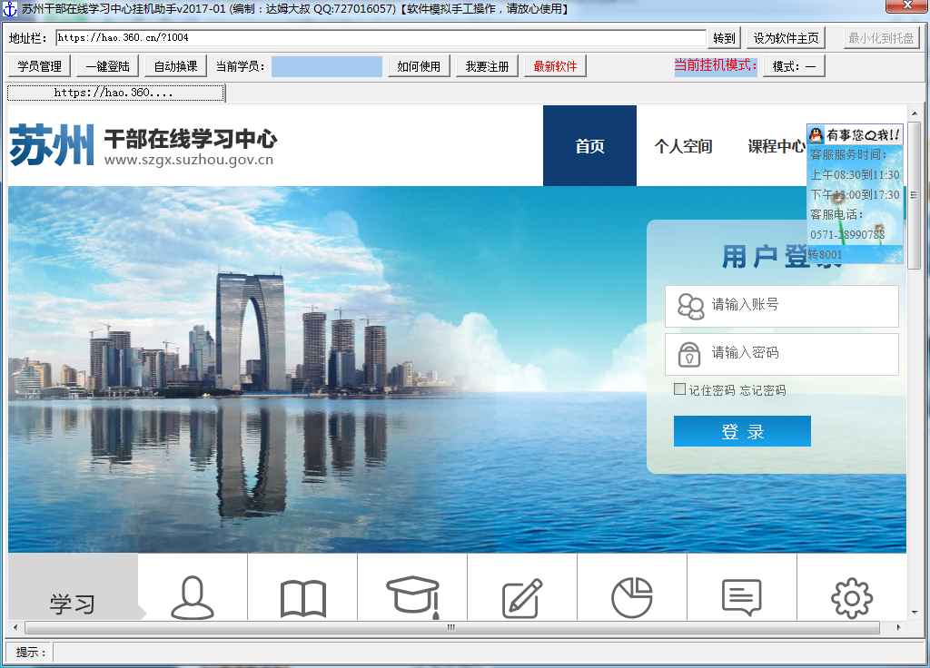Click the person profile icon in bottom navigation
Viewport: 930px width, 668px height.
[193, 597]
